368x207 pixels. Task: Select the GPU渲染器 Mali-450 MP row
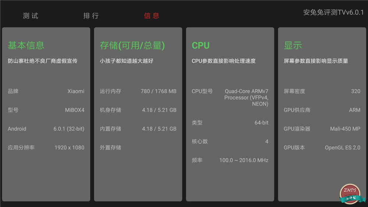coord(322,129)
